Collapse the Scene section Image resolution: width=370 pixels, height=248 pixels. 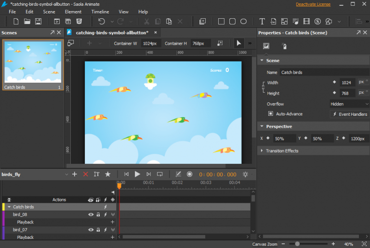click(262, 61)
